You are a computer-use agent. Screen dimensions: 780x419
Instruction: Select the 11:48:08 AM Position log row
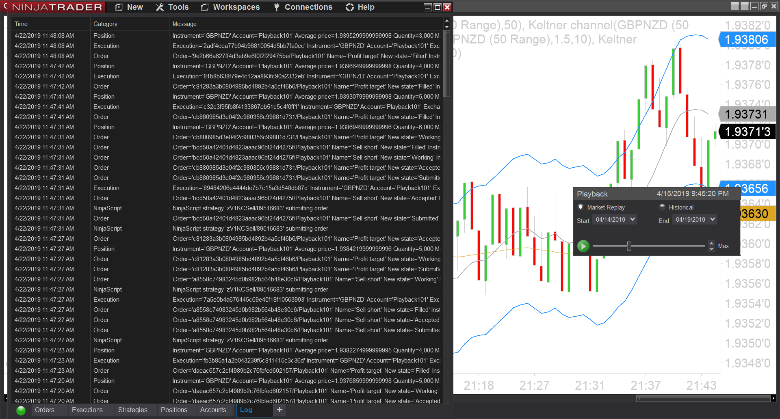227,36
